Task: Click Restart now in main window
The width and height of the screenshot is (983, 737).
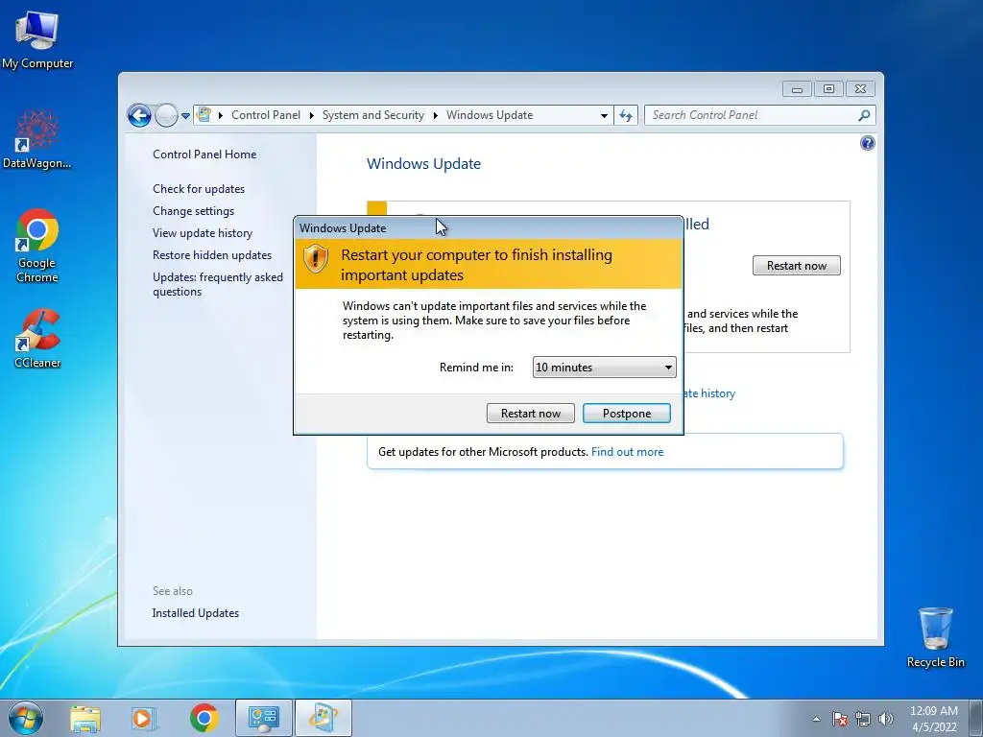Action: [796, 266]
